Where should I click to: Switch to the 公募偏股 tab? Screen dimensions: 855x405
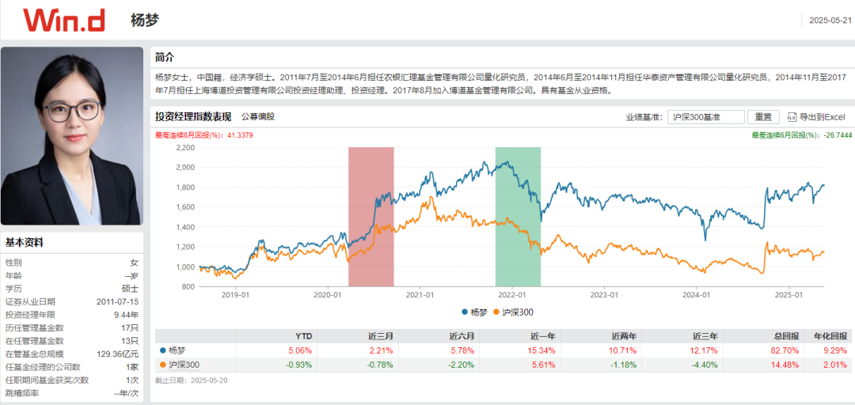[257, 117]
